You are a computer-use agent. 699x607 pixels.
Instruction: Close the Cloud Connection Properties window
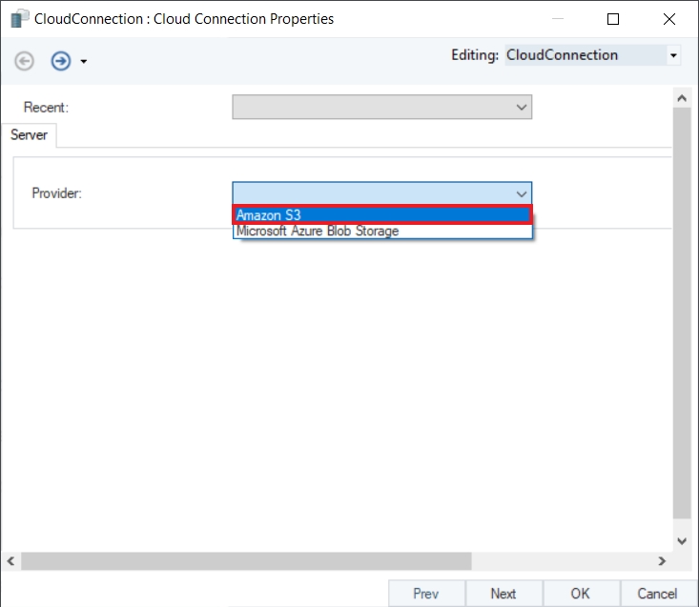click(669, 19)
